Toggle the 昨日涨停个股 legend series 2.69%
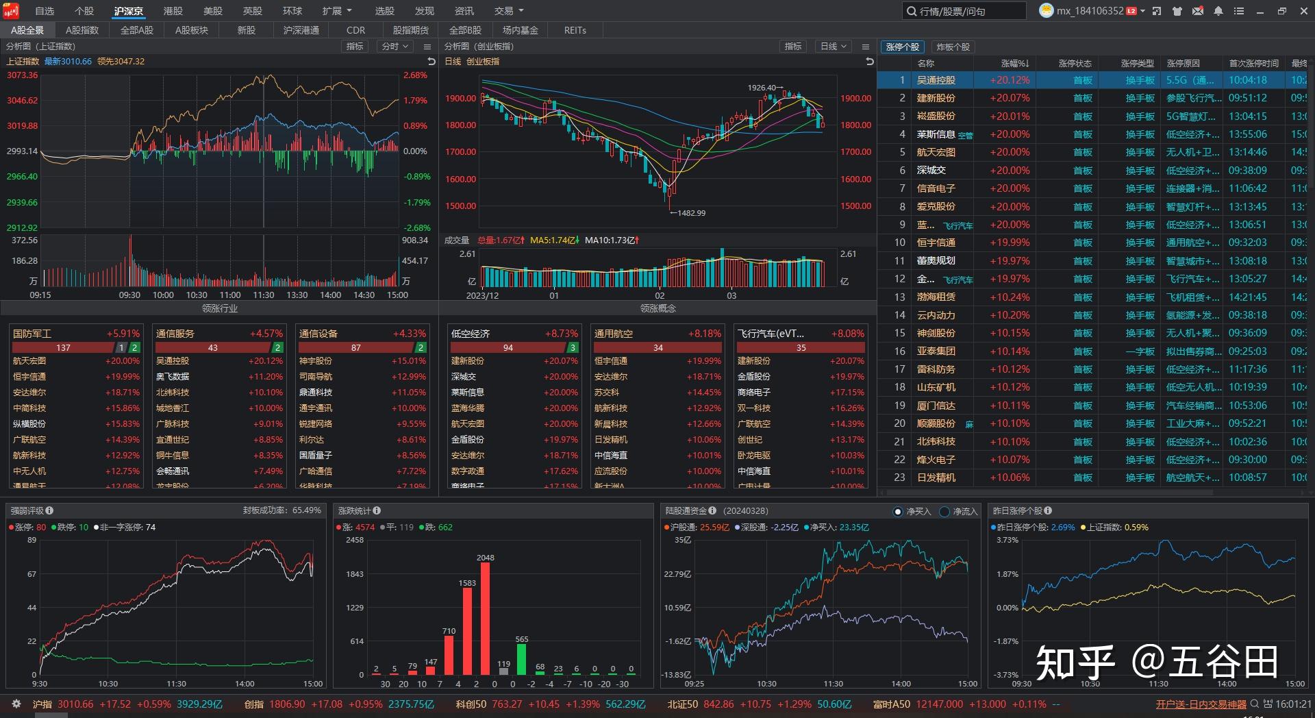The height and width of the screenshot is (718, 1315). click(x=1033, y=528)
